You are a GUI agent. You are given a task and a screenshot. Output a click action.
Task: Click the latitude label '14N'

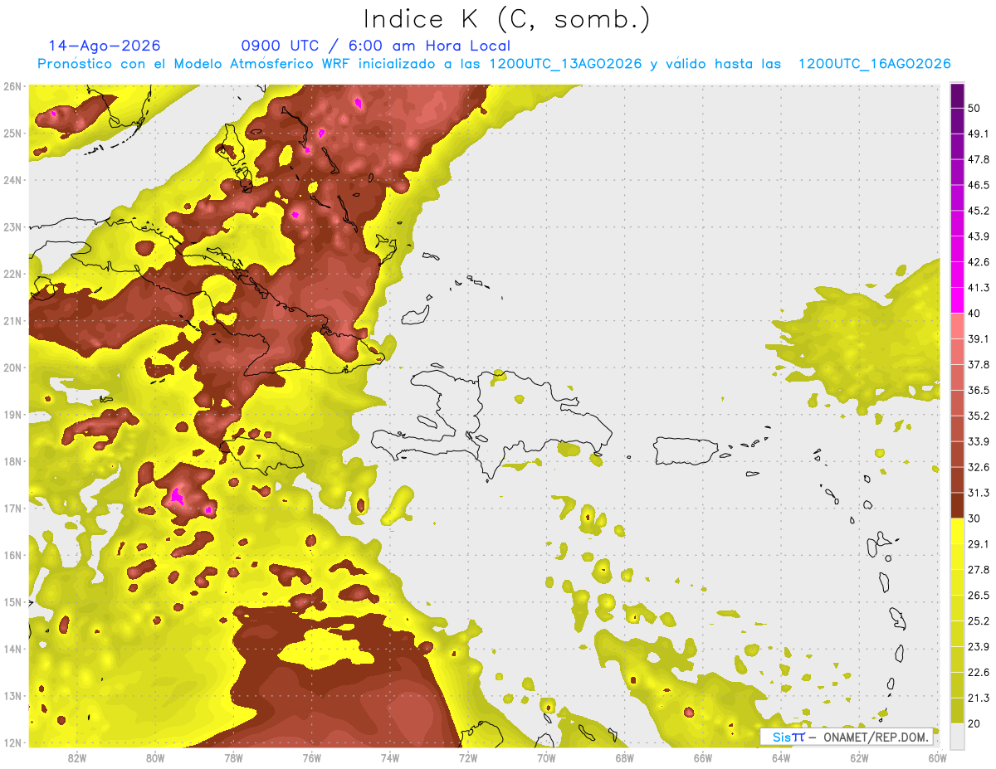pyautogui.click(x=12, y=649)
